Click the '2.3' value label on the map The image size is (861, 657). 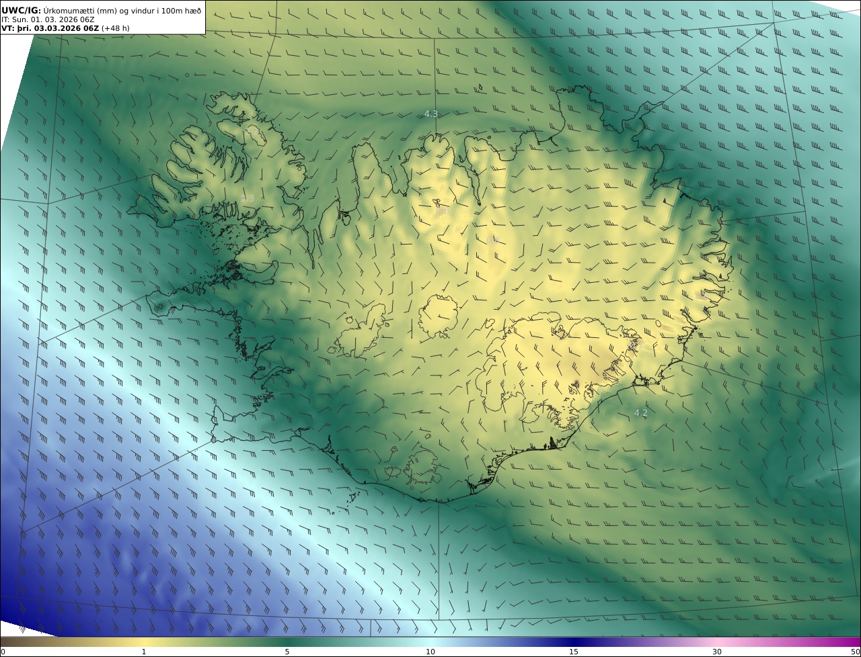coord(248,199)
